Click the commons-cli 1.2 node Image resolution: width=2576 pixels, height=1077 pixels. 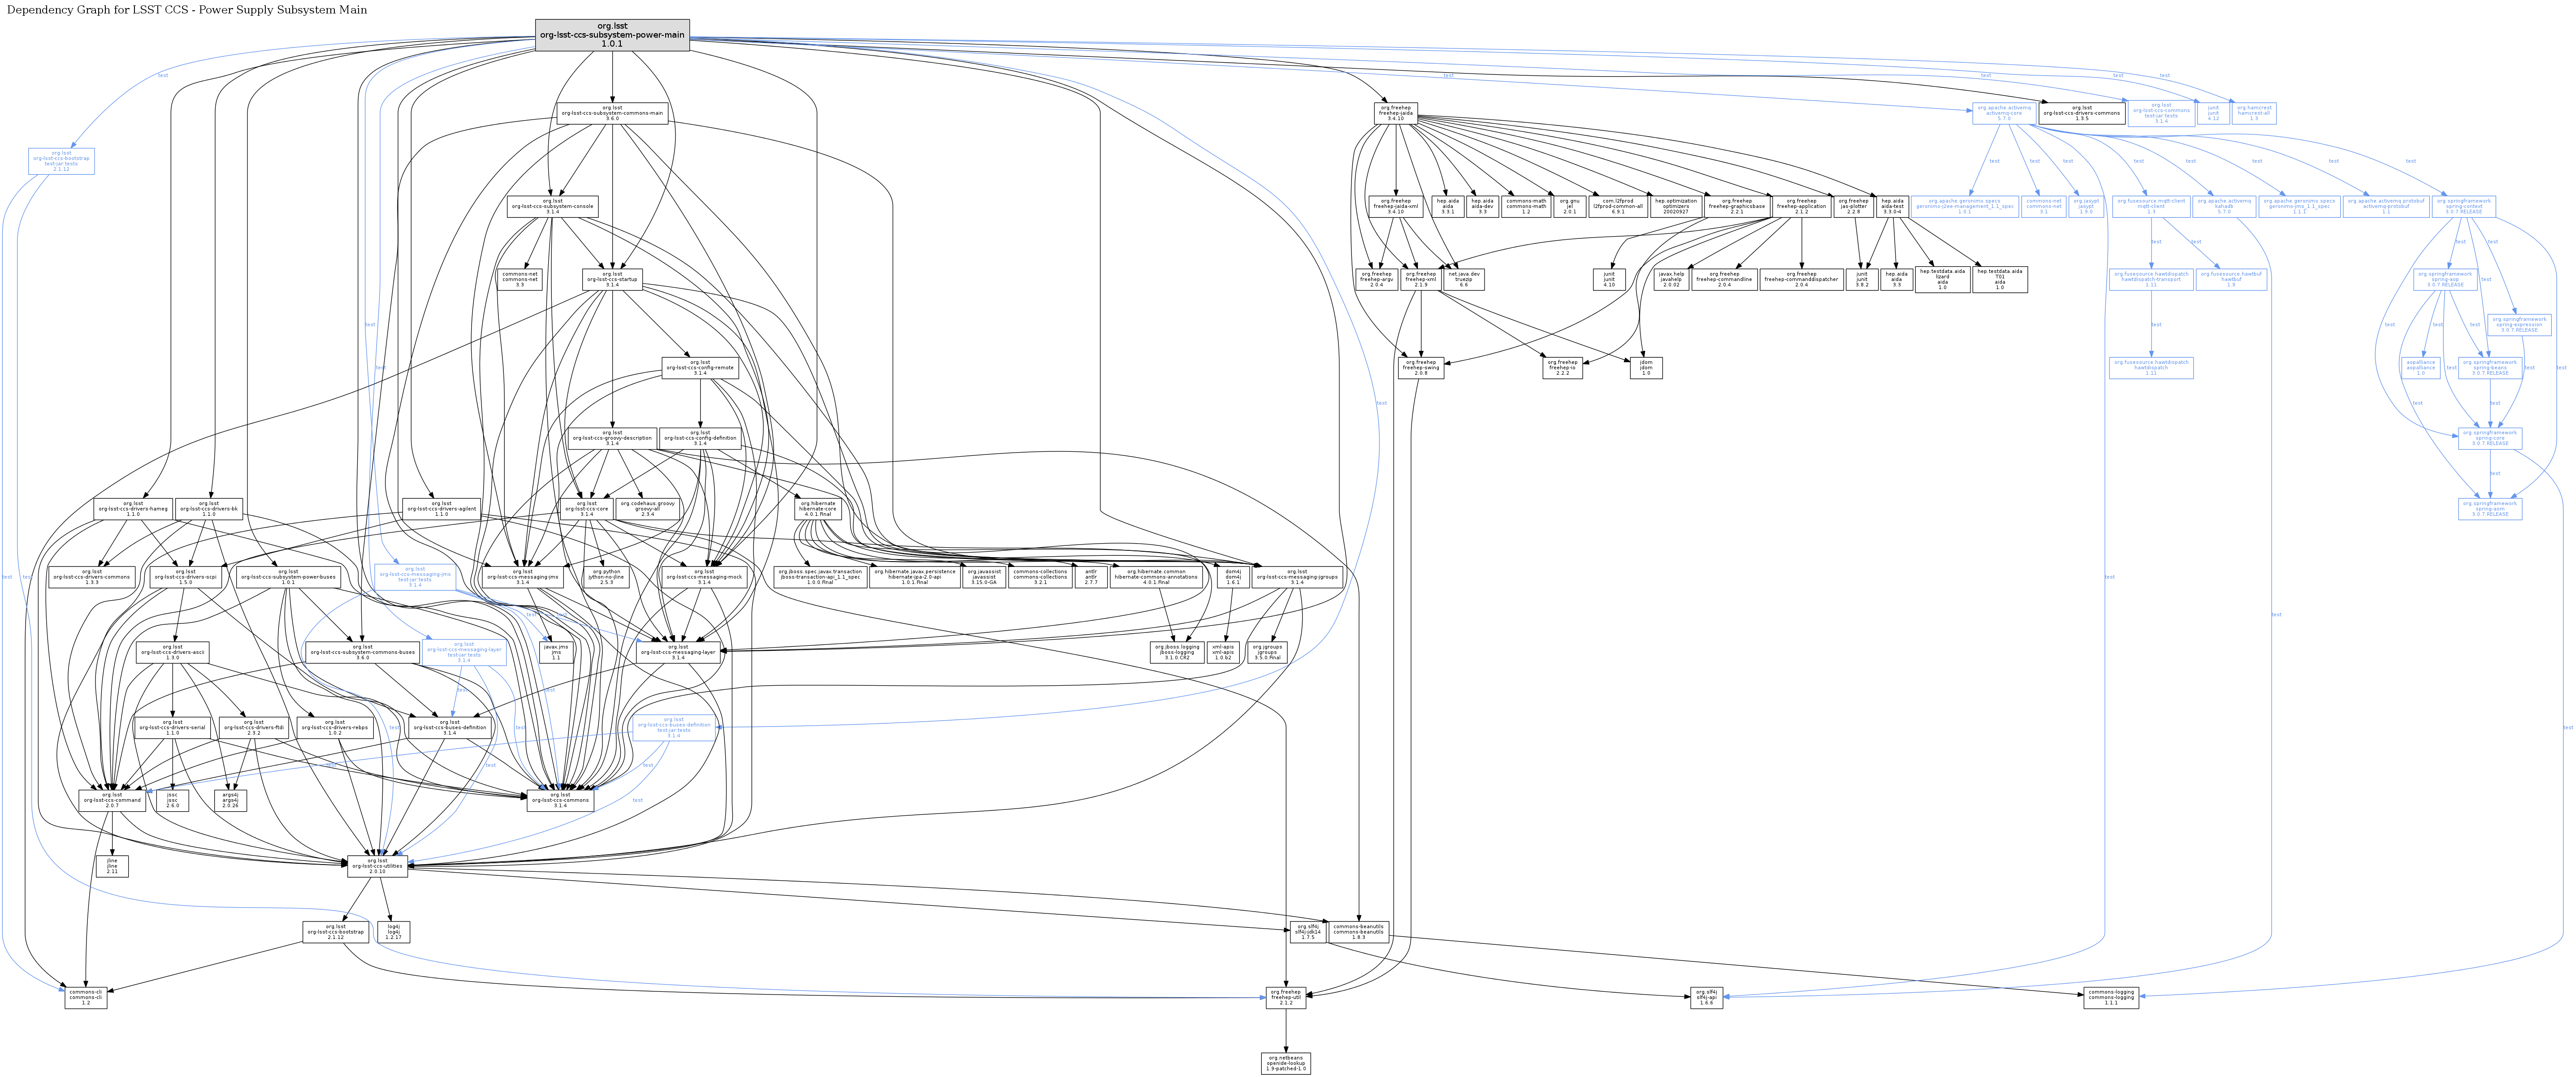(x=86, y=997)
